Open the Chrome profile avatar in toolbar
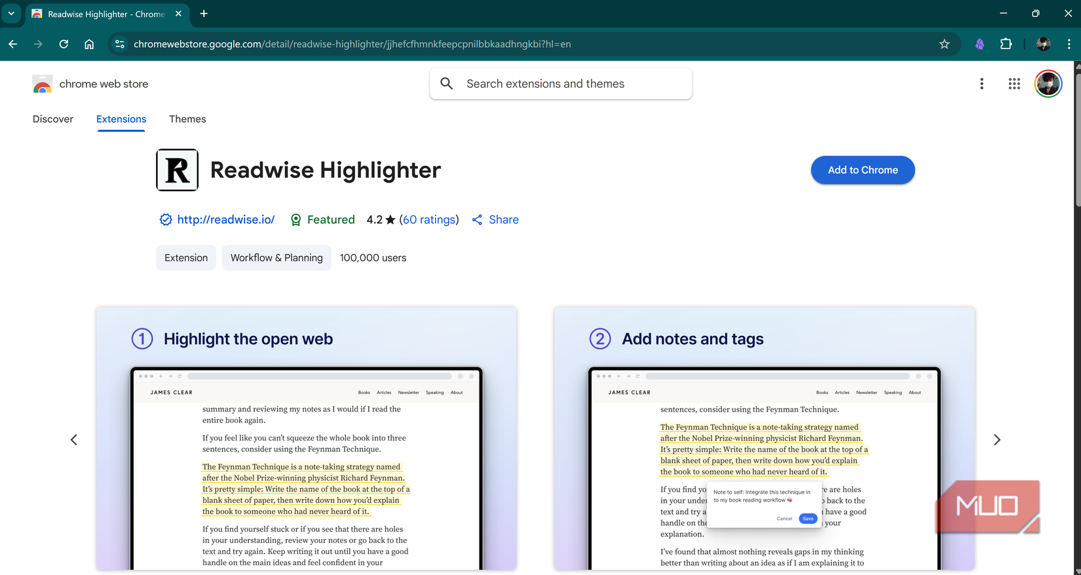Screen dimensions: 1081x575 (1043, 44)
